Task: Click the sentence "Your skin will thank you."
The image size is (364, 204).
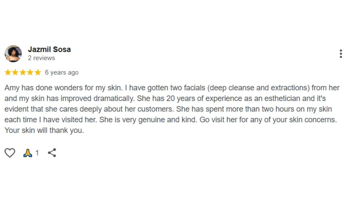Action: [44, 130]
